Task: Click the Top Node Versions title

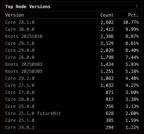Action: (28, 7)
